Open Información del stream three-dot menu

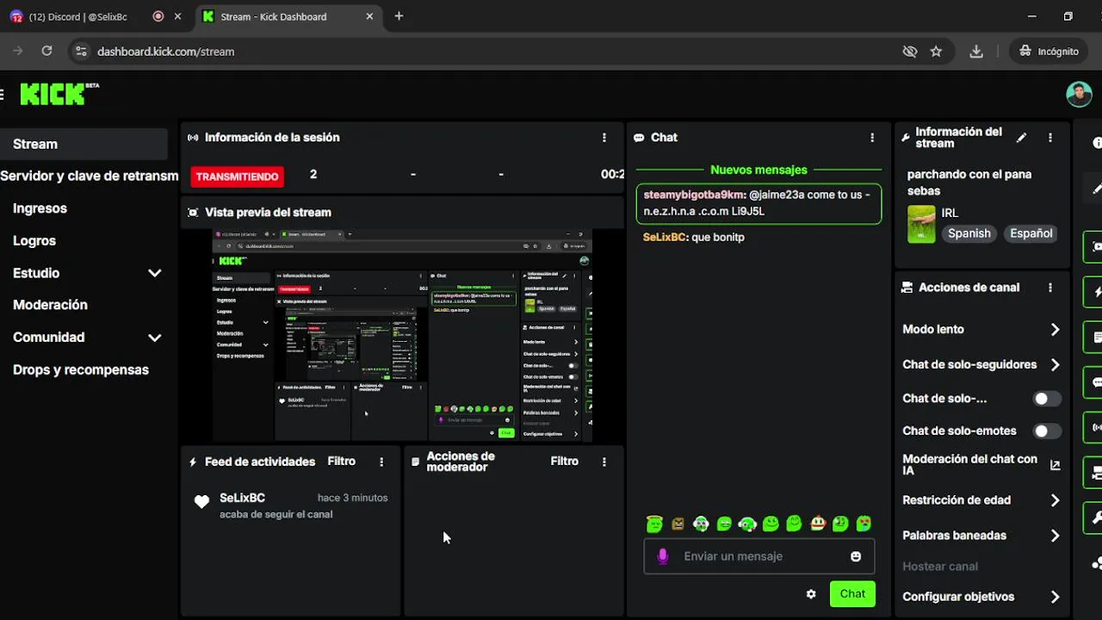[x=1050, y=138]
